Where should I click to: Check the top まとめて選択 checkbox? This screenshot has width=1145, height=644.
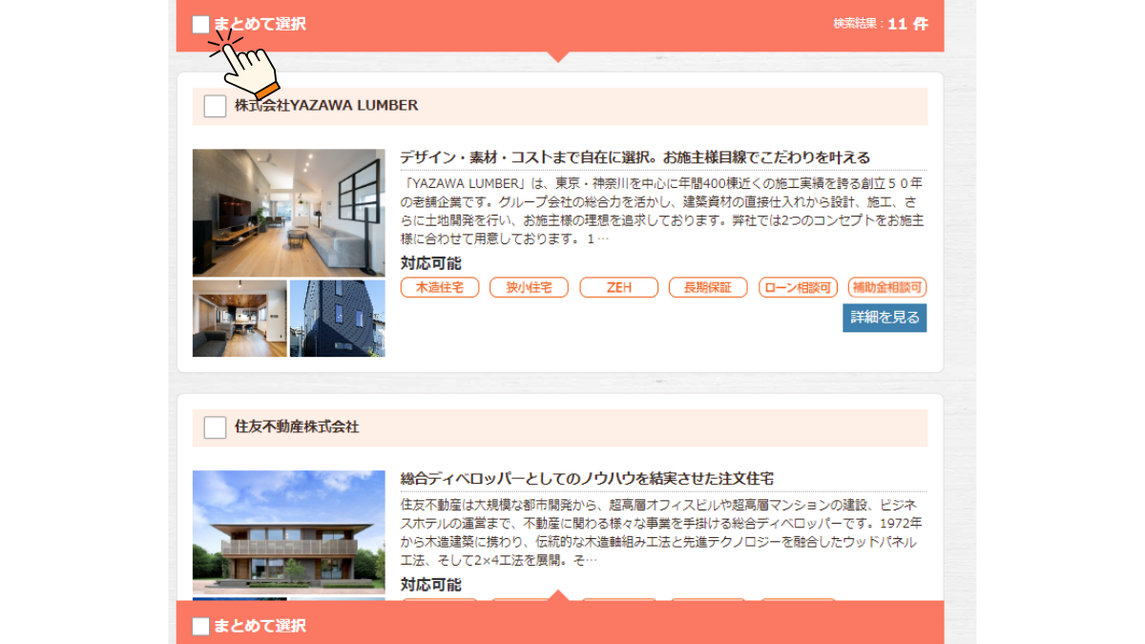pyautogui.click(x=200, y=25)
